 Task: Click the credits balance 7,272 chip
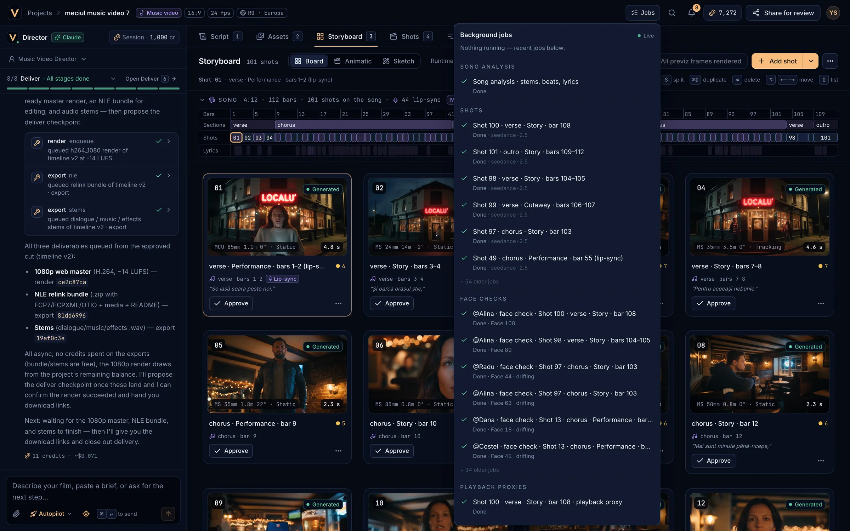click(722, 13)
